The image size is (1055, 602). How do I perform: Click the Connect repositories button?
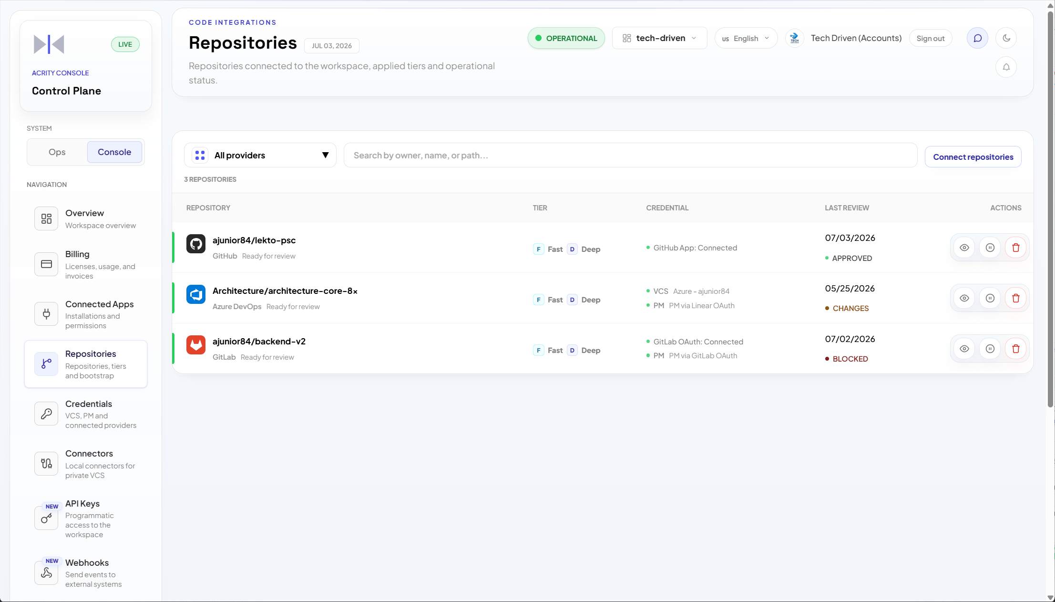pyautogui.click(x=973, y=157)
